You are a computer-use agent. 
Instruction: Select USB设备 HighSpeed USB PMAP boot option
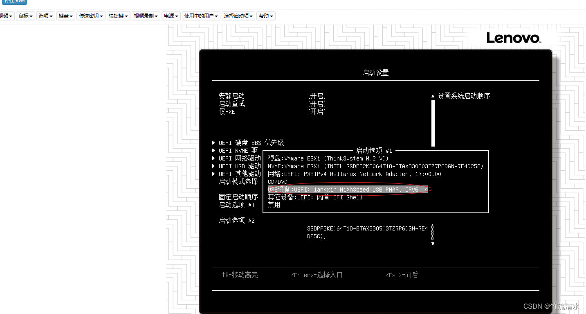[x=348, y=190]
